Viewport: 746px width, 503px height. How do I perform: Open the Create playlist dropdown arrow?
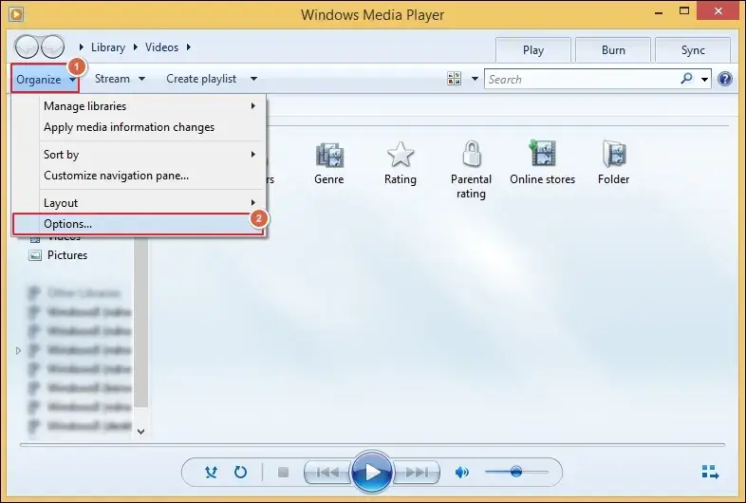click(253, 79)
